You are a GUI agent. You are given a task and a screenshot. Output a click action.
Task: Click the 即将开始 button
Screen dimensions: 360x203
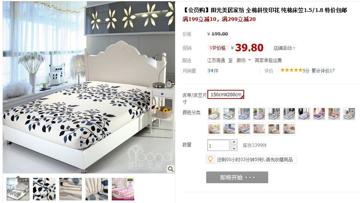237,177
